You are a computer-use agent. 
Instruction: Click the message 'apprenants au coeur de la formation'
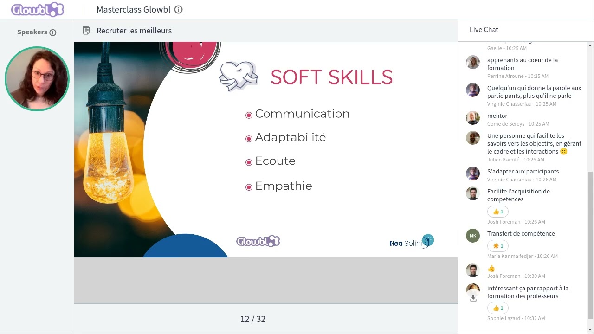pyautogui.click(x=523, y=64)
